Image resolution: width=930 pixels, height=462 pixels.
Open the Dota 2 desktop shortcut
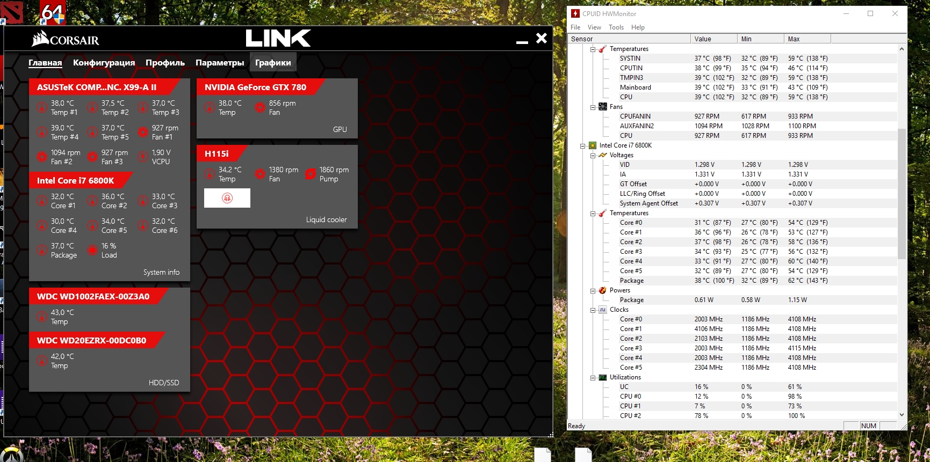pyautogui.click(x=11, y=12)
